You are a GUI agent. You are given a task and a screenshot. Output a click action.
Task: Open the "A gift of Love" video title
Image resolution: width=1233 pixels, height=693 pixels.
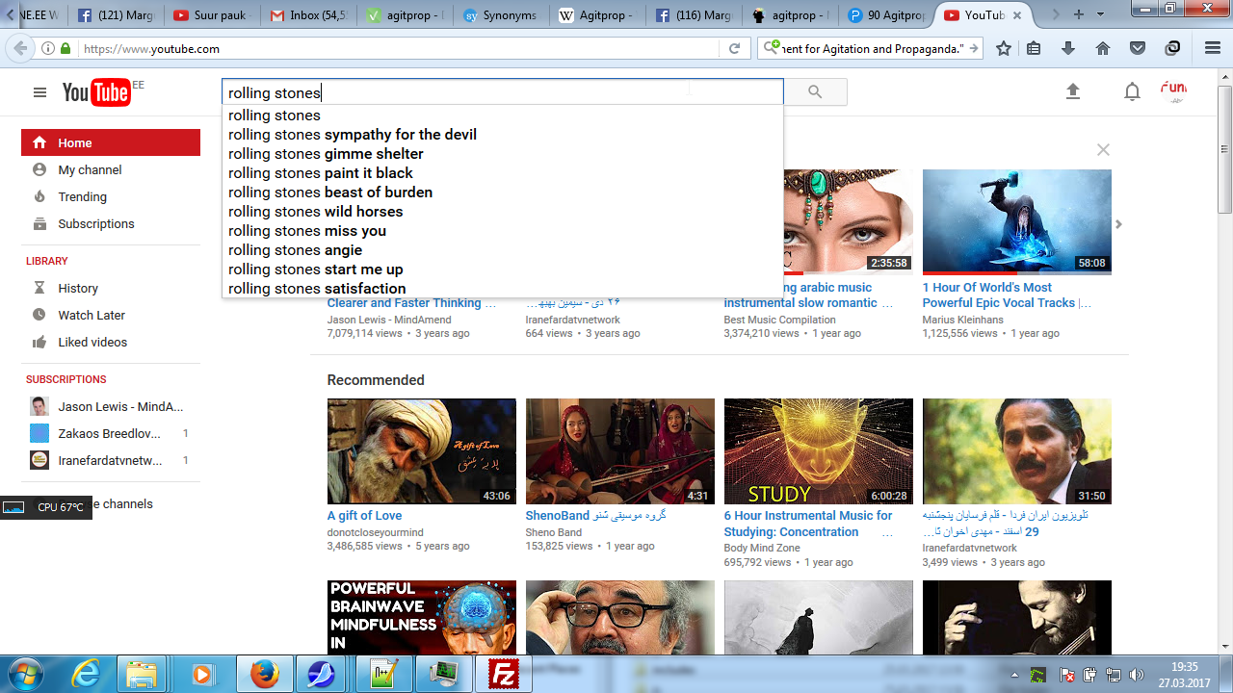[x=364, y=516]
